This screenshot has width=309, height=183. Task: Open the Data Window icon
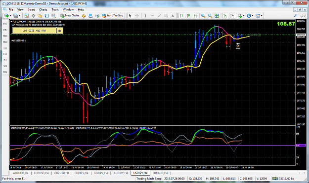click(33, 15)
